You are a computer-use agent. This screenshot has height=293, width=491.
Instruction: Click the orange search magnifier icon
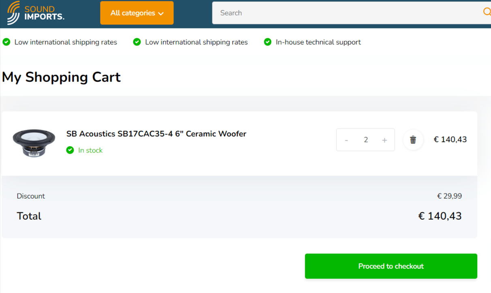click(487, 12)
